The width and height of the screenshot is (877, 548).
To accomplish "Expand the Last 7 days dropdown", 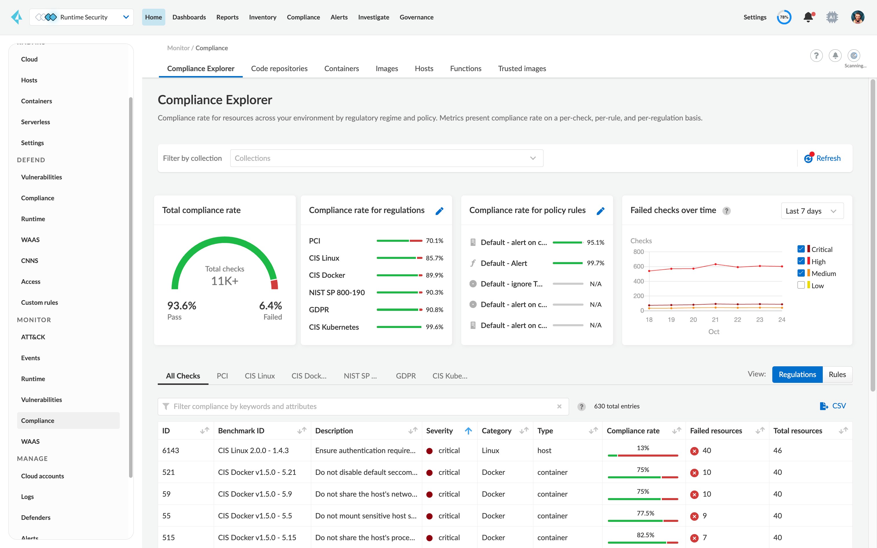I will click(812, 211).
